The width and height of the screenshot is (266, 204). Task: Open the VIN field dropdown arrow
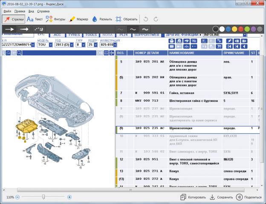33,45
